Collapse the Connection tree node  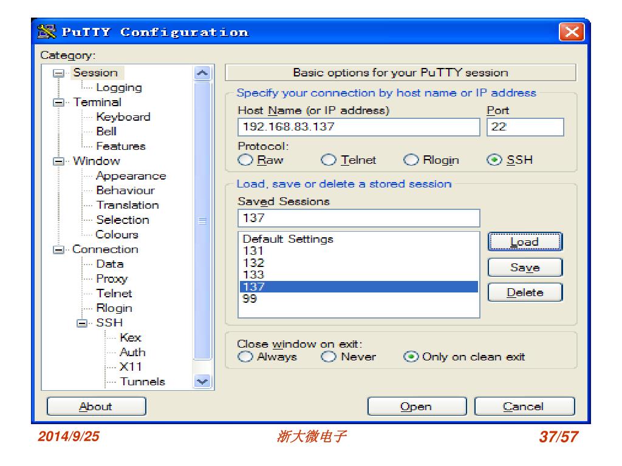click(58, 249)
